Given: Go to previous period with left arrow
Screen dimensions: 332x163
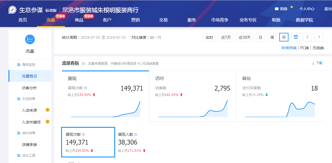Looking at the screenshot, I should [x=307, y=37].
